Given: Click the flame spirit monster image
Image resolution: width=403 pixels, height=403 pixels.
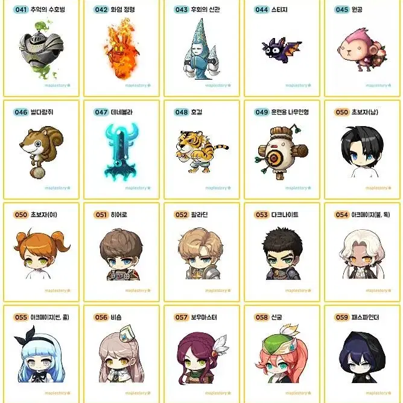Looking at the screenshot, I should 122,48.
